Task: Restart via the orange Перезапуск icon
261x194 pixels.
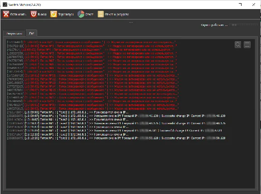Action: pyautogui.click(x=53, y=14)
